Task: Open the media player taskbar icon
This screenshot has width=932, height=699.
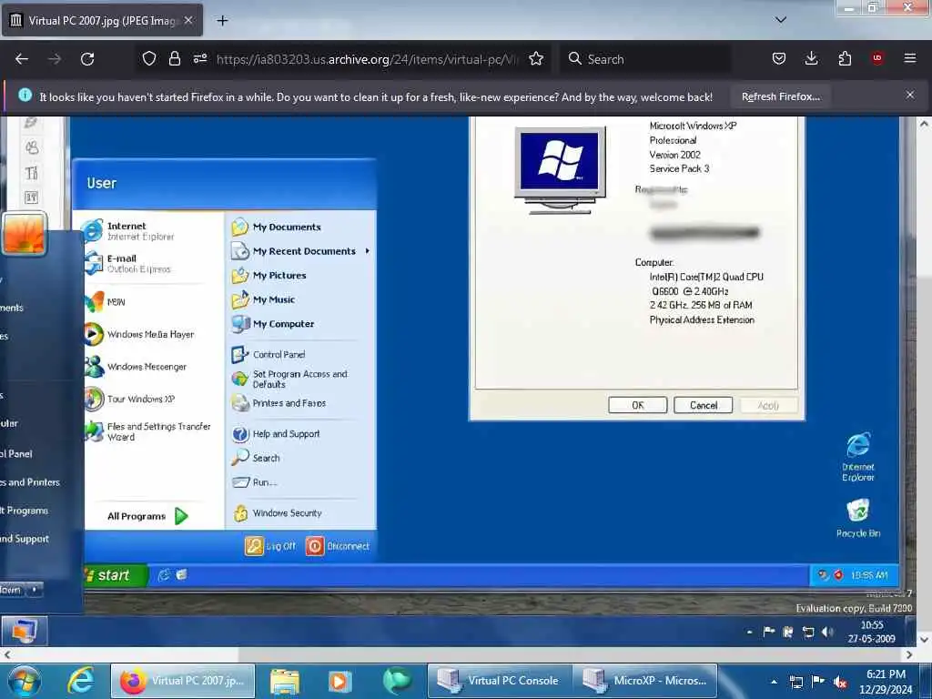Action: pos(340,681)
